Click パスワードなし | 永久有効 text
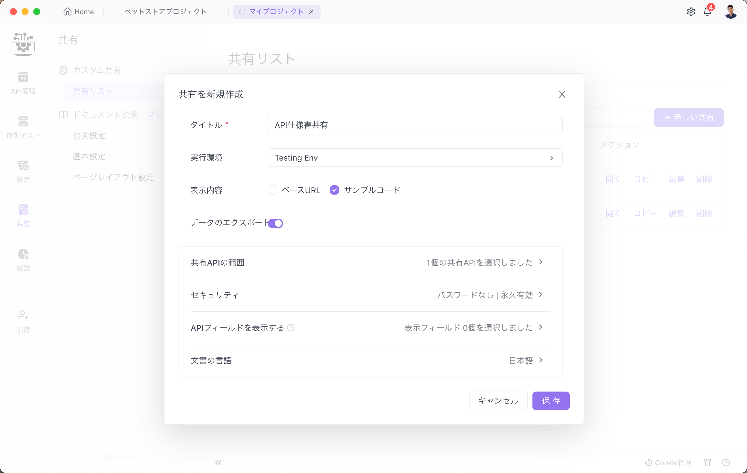747x473 pixels. coord(485,295)
